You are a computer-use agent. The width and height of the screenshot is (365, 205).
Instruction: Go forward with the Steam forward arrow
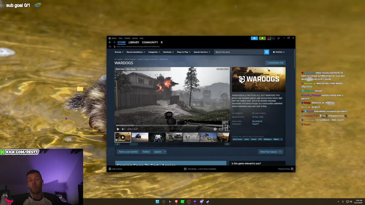click(x=114, y=42)
